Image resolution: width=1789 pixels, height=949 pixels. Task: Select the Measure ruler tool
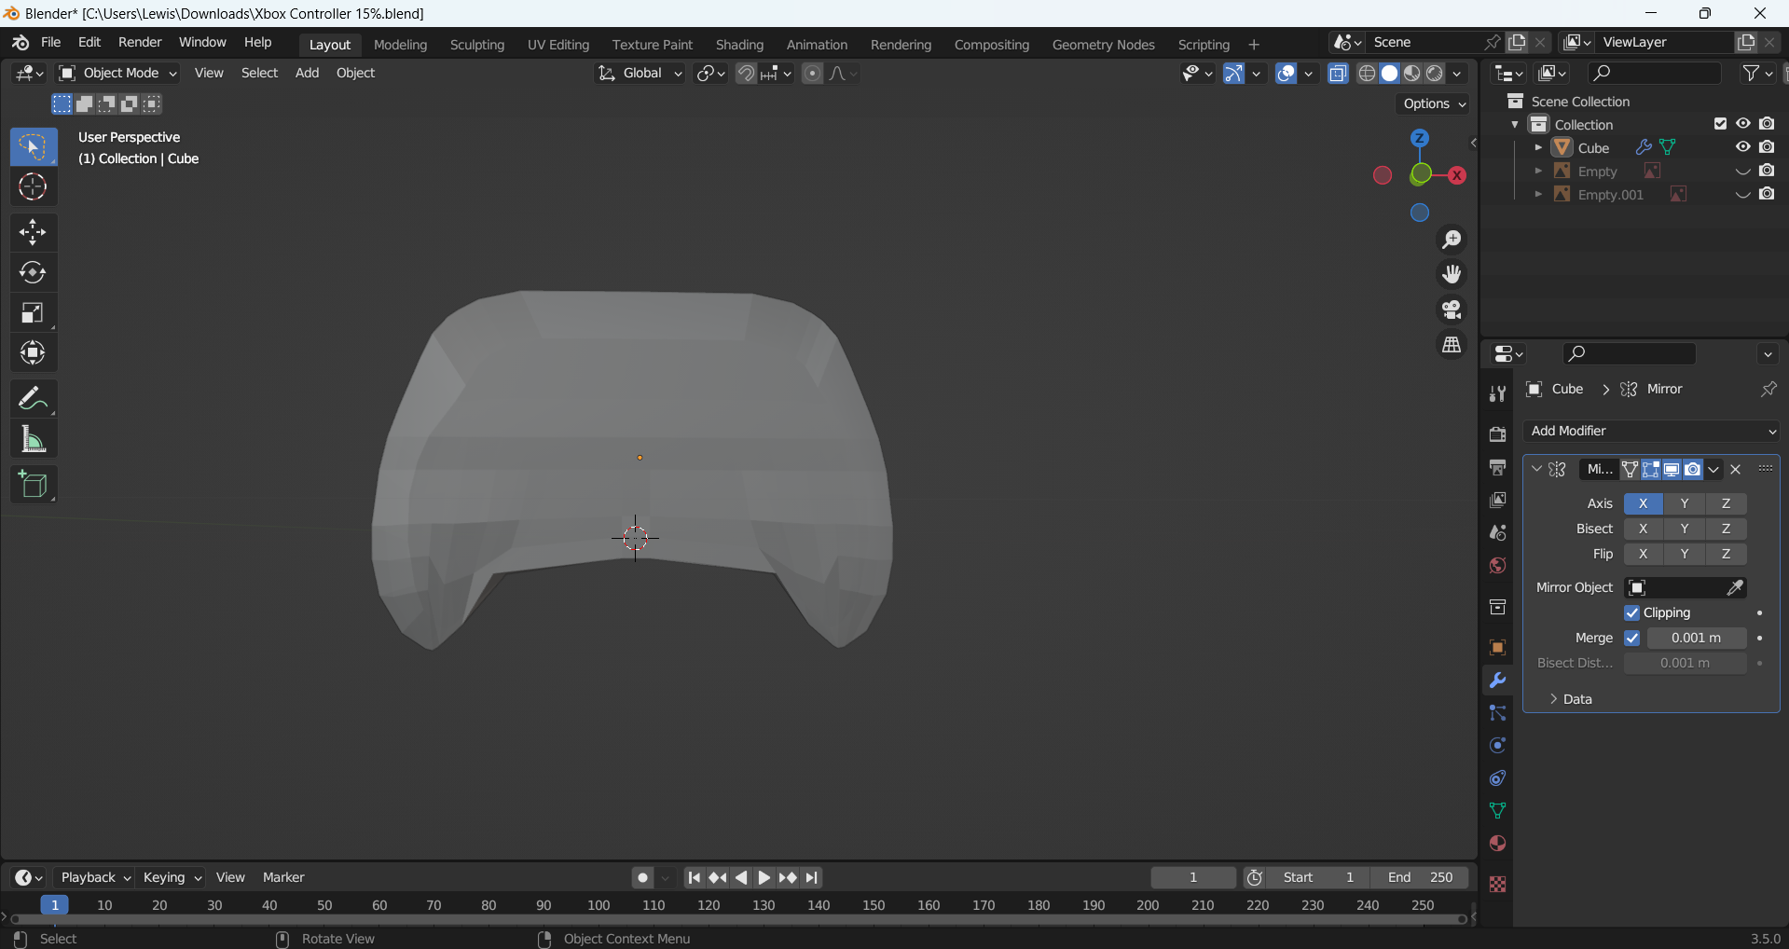click(x=33, y=439)
